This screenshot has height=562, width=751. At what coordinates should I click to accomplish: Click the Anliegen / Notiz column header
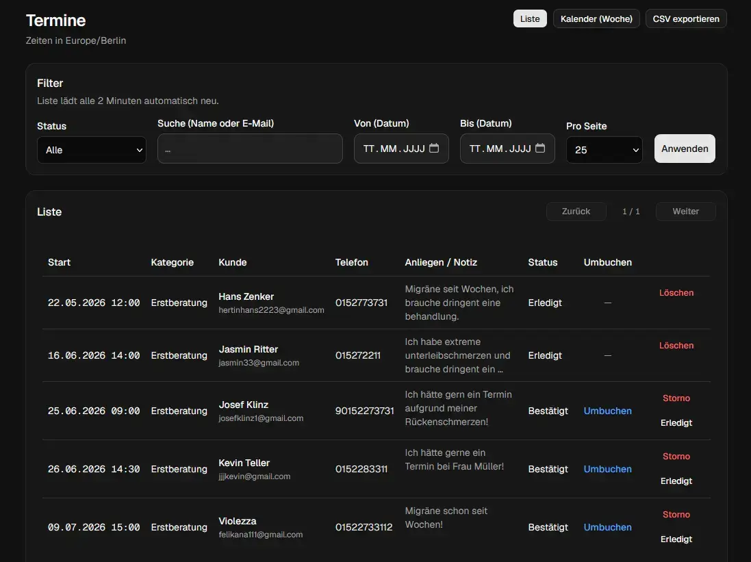[441, 262]
